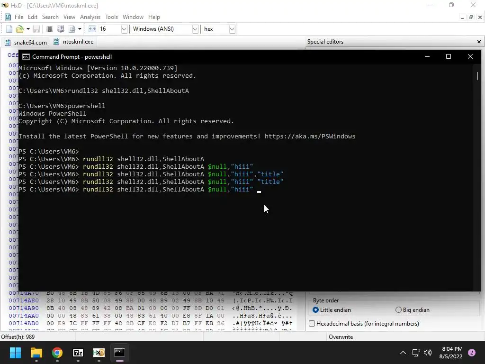Click the snake64.com tab file icon
The image size is (485, 364).
coord(8,42)
